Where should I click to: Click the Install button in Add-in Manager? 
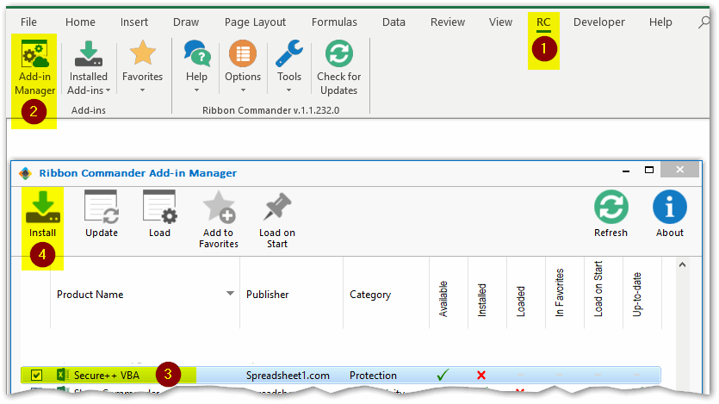43,214
